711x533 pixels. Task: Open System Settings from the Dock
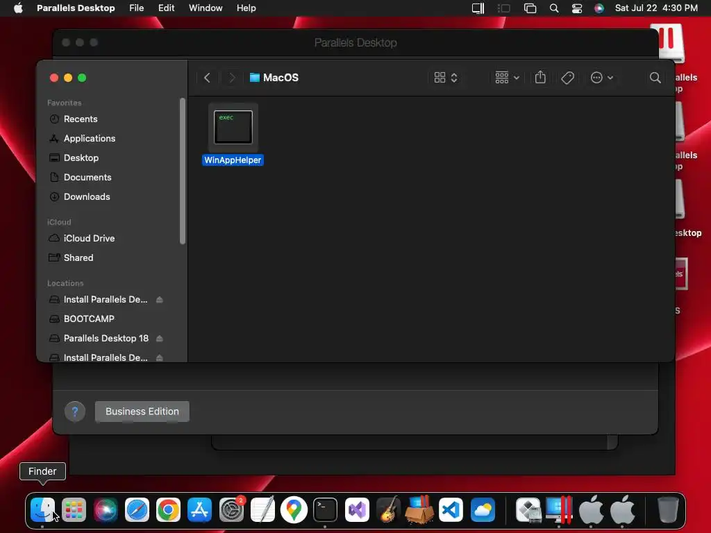click(231, 509)
